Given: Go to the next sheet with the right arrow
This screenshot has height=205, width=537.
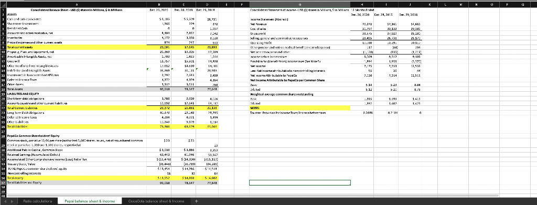Looking at the screenshot, I should [13, 201].
